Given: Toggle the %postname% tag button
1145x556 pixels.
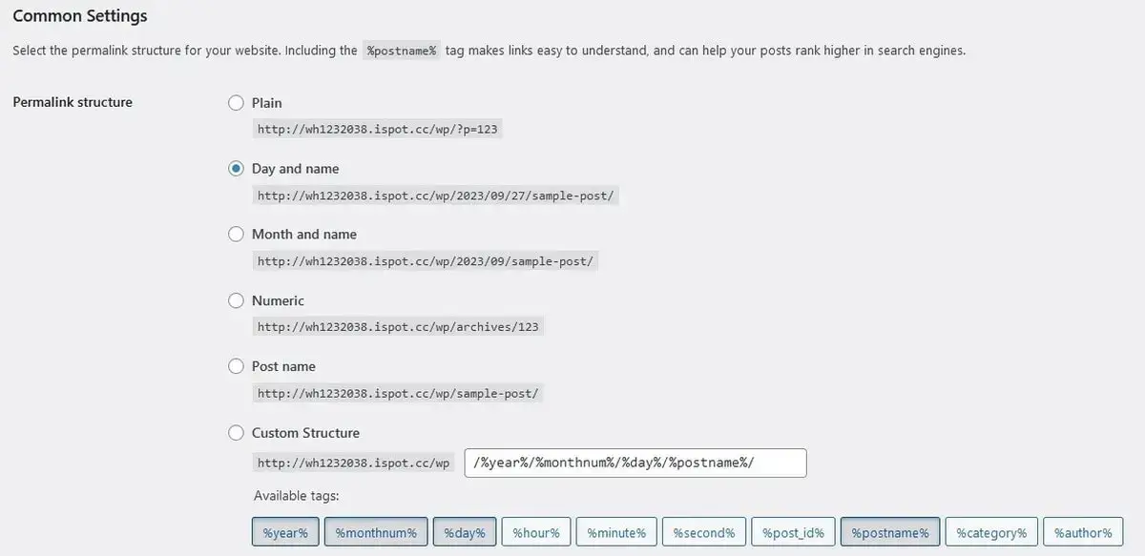Looking at the screenshot, I should click(x=890, y=533).
